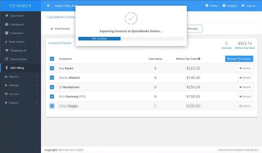Click the Shopping List cart icon
Screen dimensions: 262x153
coord(7,50)
